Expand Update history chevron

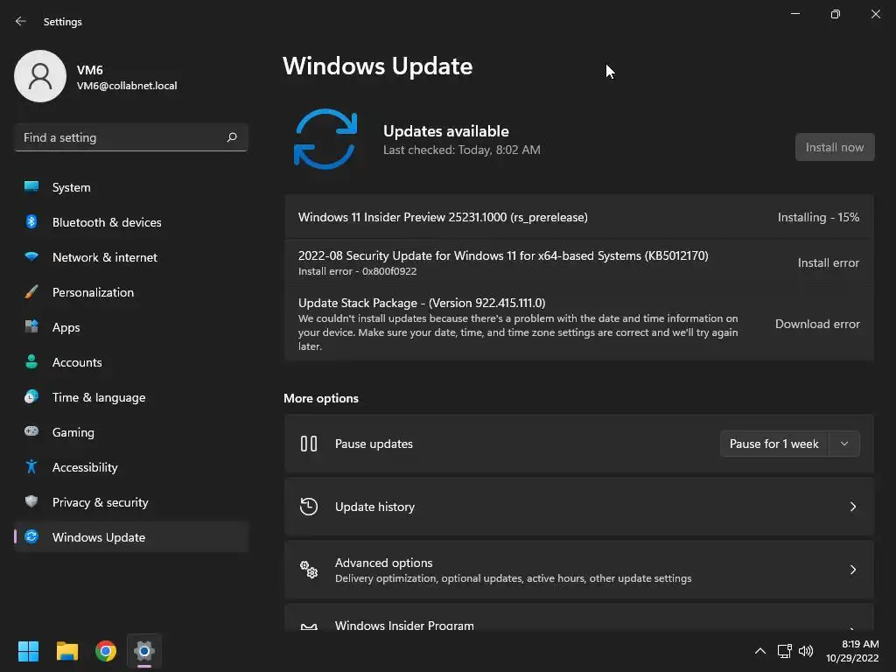(x=852, y=507)
